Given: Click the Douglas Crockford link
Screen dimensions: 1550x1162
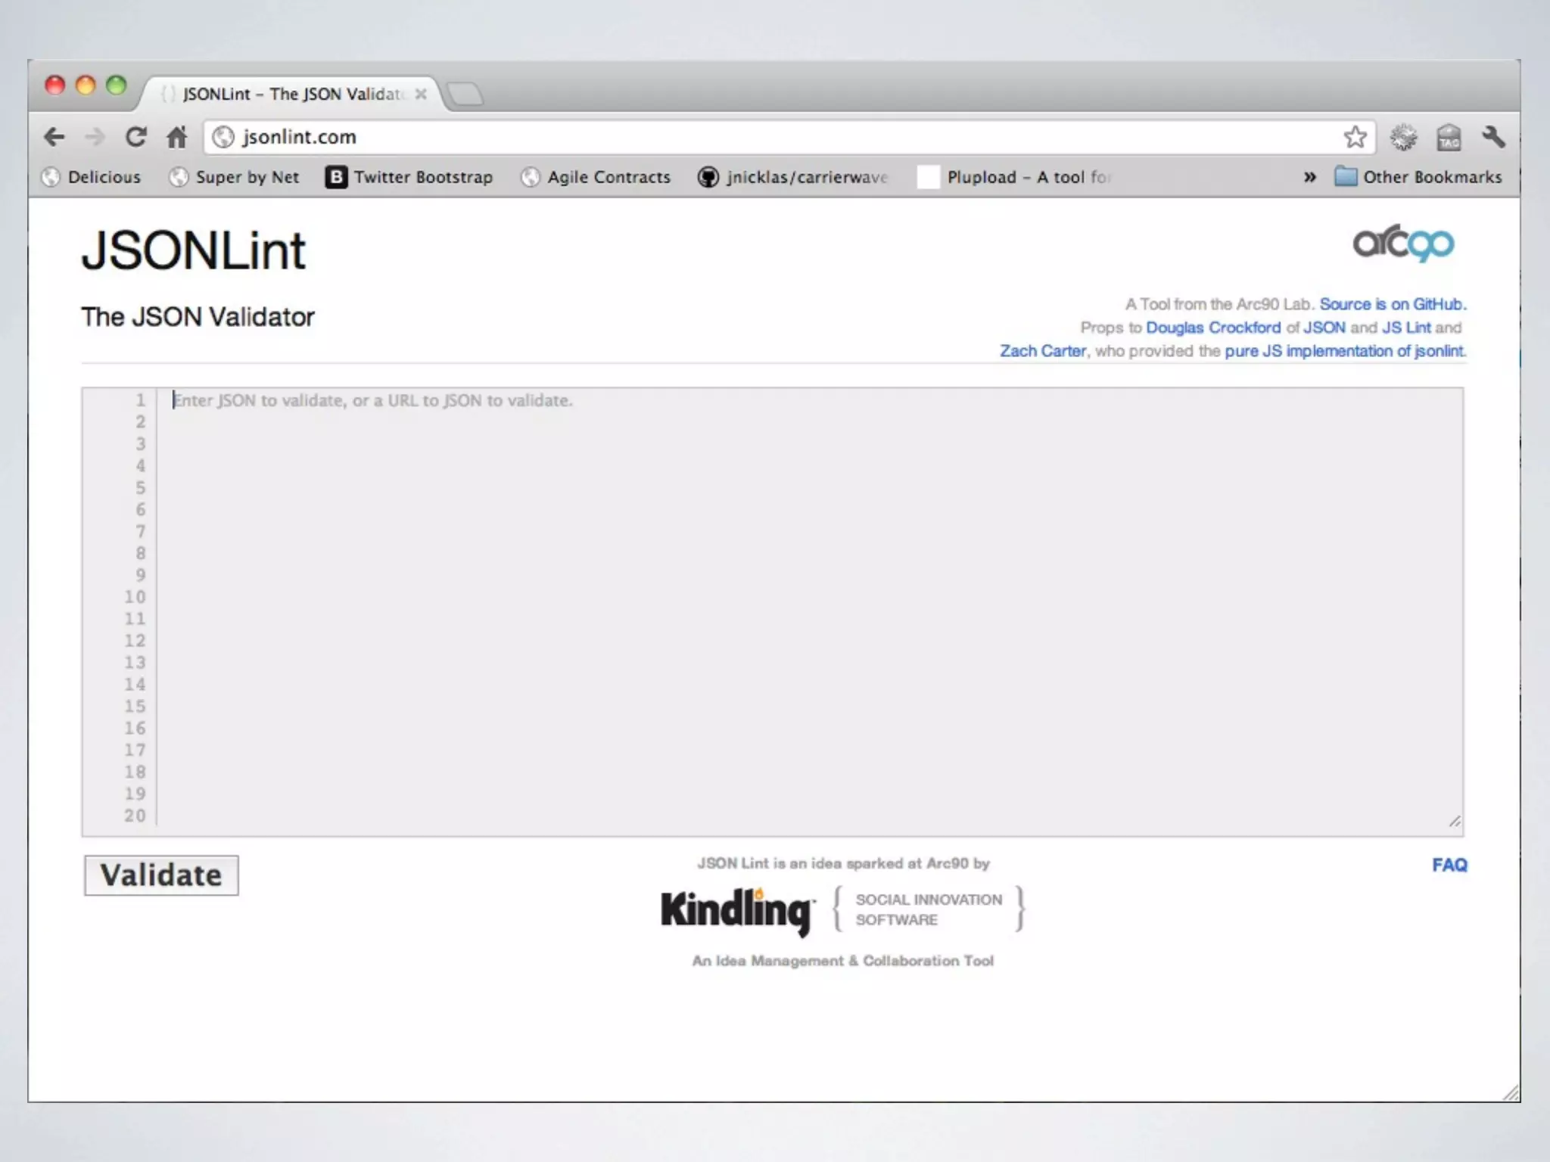Looking at the screenshot, I should click(x=1213, y=328).
